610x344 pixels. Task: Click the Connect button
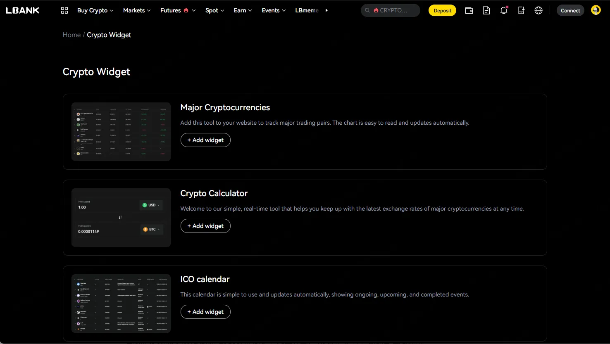click(x=570, y=10)
